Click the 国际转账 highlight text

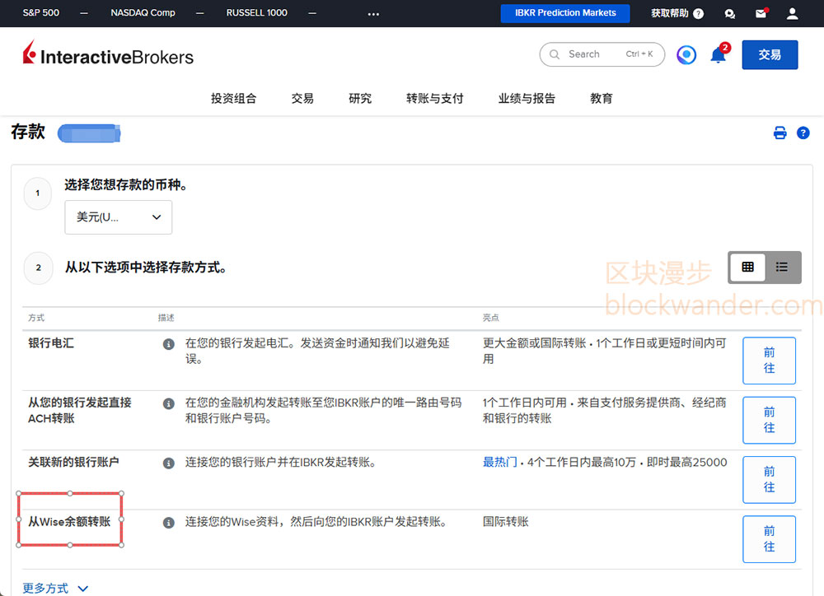pyautogui.click(x=506, y=522)
